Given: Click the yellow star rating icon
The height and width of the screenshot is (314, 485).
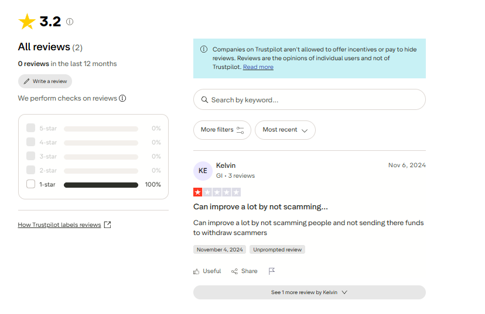Looking at the screenshot, I should pos(27,21).
